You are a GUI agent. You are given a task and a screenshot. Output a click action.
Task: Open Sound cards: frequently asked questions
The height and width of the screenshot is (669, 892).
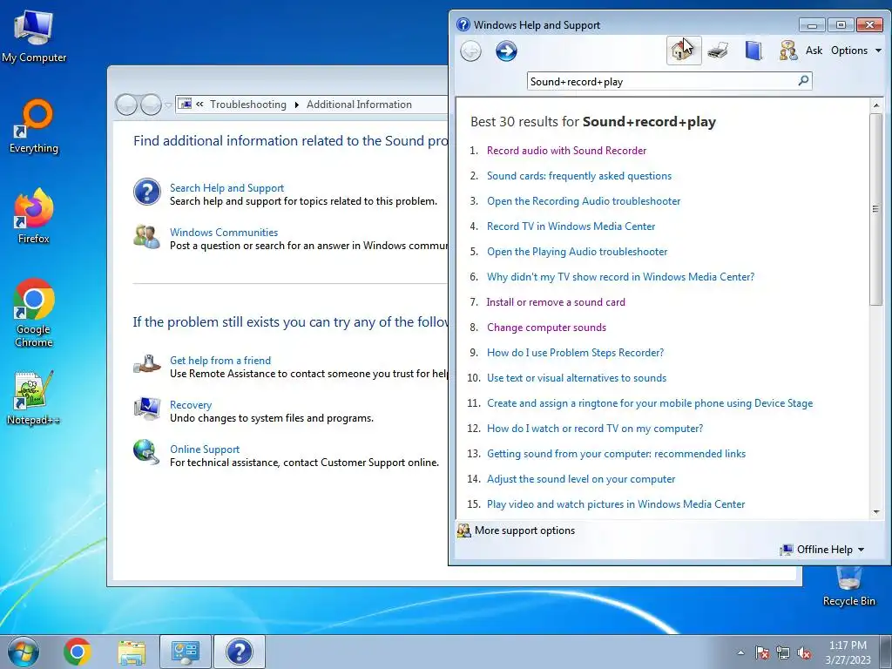pyautogui.click(x=579, y=176)
